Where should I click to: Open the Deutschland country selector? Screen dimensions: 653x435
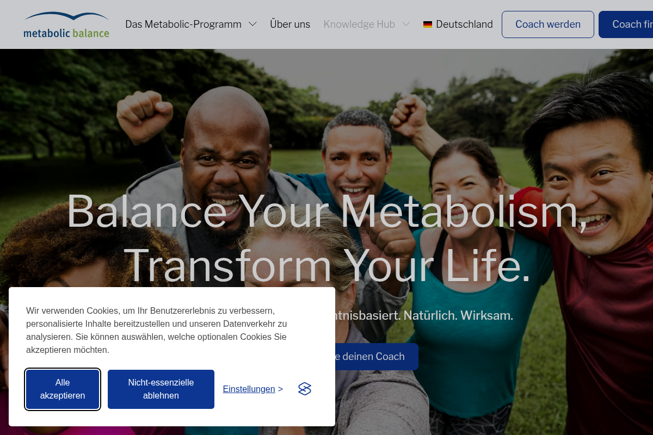[x=458, y=24]
